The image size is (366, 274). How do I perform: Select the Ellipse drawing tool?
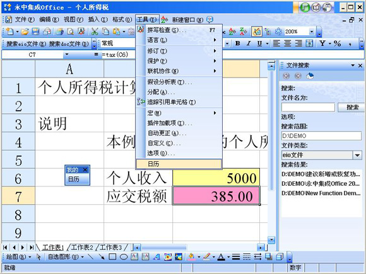(124, 257)
